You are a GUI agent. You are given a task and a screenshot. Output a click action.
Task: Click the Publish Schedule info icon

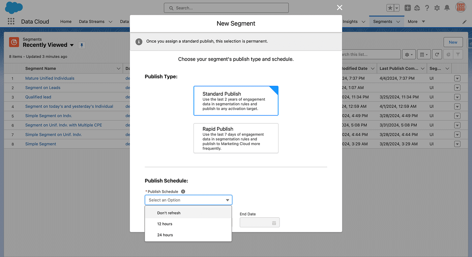pyautogui.click(x=183, y=191)
